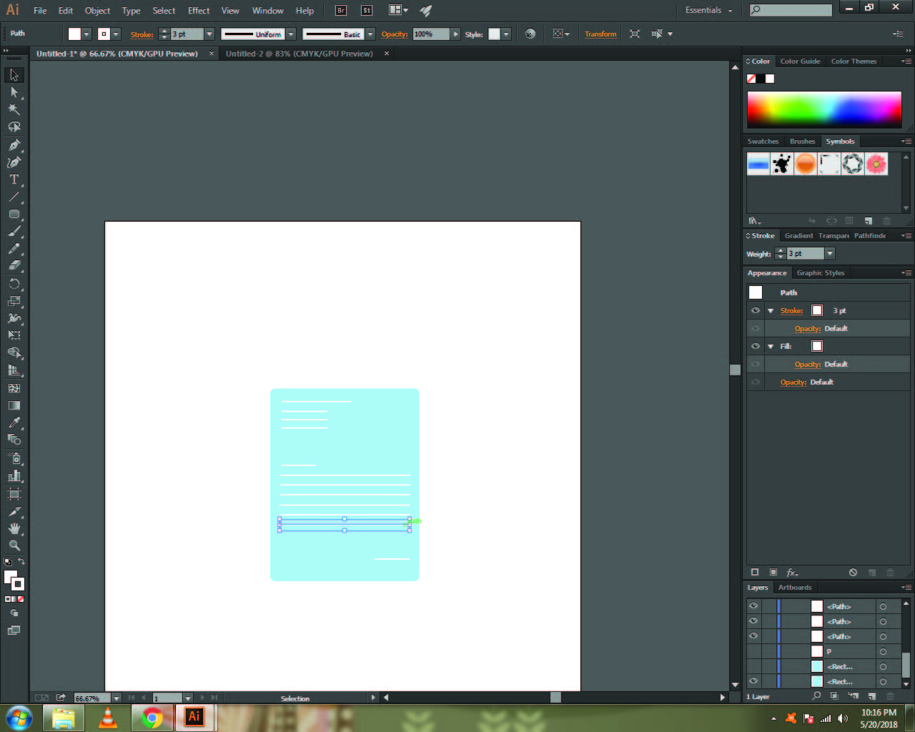The image size is (915, 732).
Task: Toggle visibility of third Path layer row
Action: [x=753, y=636]
